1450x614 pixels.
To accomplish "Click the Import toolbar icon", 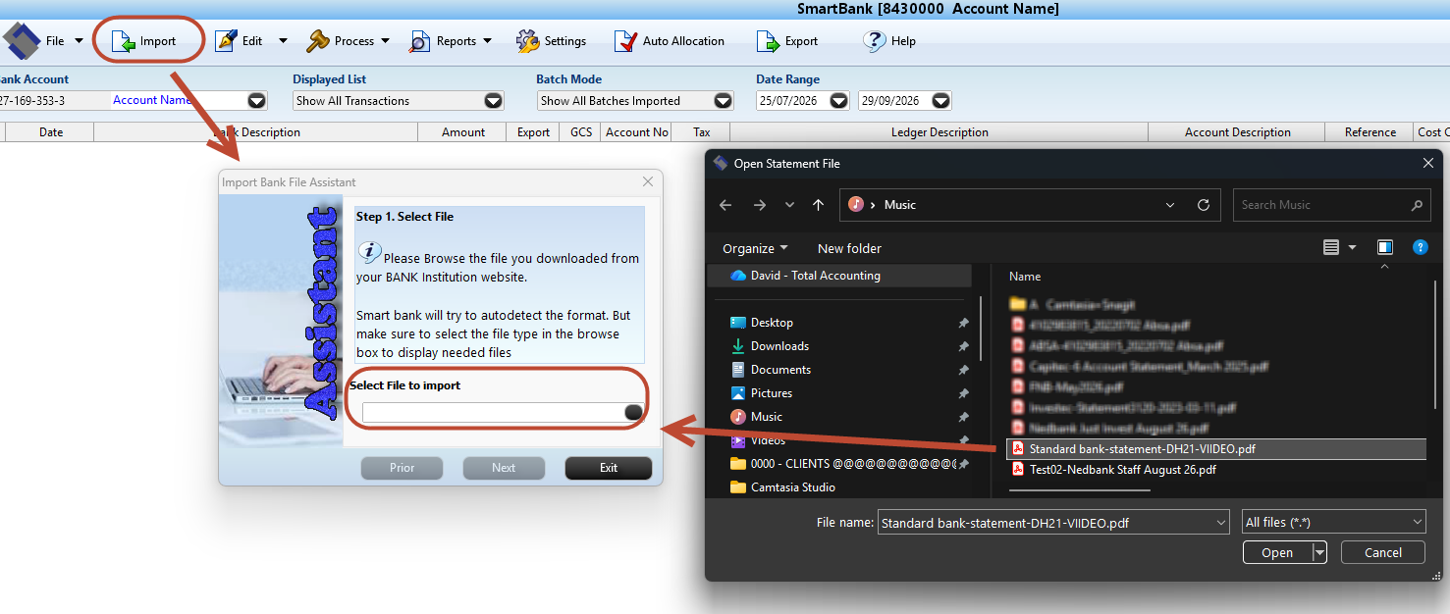I will [123, 41].
